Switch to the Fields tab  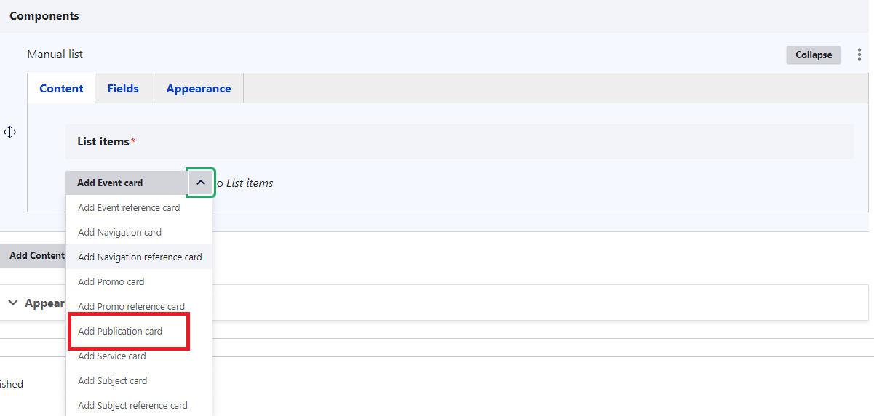point(123,89)
